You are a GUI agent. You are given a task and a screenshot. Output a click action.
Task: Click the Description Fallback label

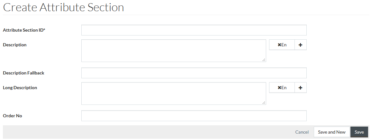tap(24, 73)
